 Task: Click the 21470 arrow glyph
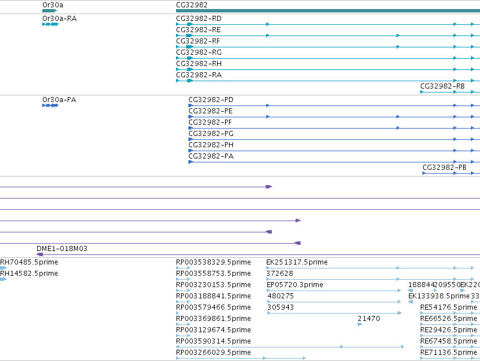pyautogui.click(x=360, y=324)
